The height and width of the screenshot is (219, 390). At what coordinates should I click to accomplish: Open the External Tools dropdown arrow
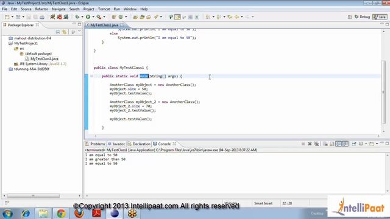[x=104, y=17]
